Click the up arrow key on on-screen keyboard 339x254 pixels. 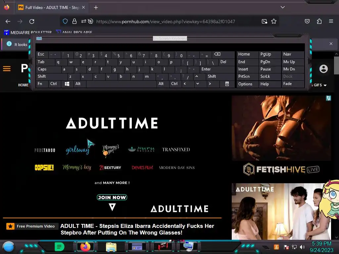click(199, 76)
